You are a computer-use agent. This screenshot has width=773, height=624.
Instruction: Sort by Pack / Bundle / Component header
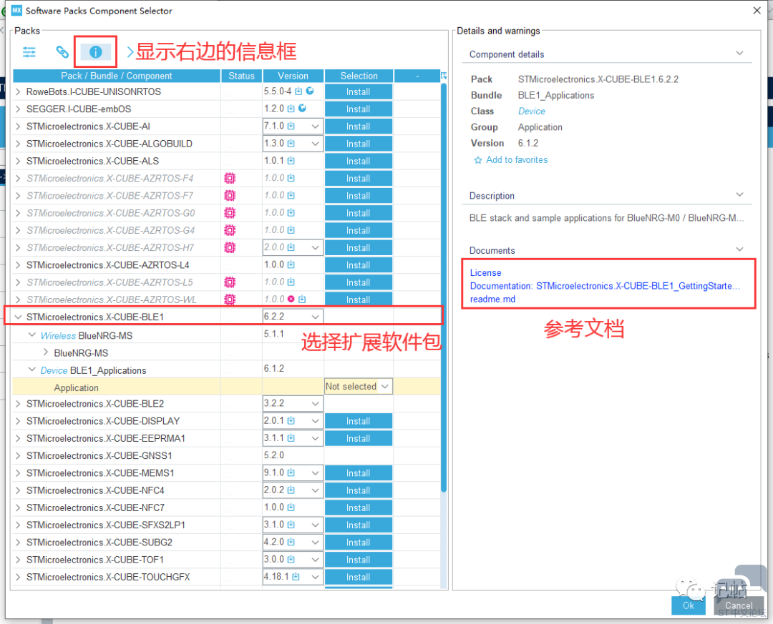click(x=117, y=76)
